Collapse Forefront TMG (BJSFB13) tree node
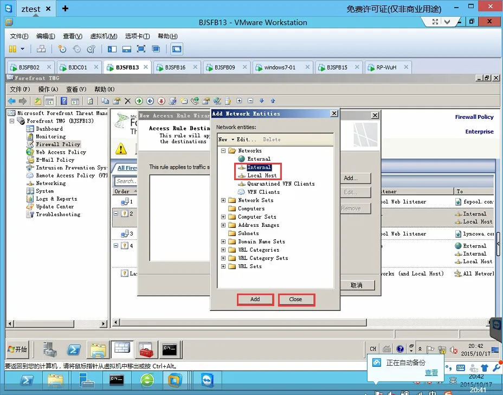The image size is (503, 395). pos(12,121)
